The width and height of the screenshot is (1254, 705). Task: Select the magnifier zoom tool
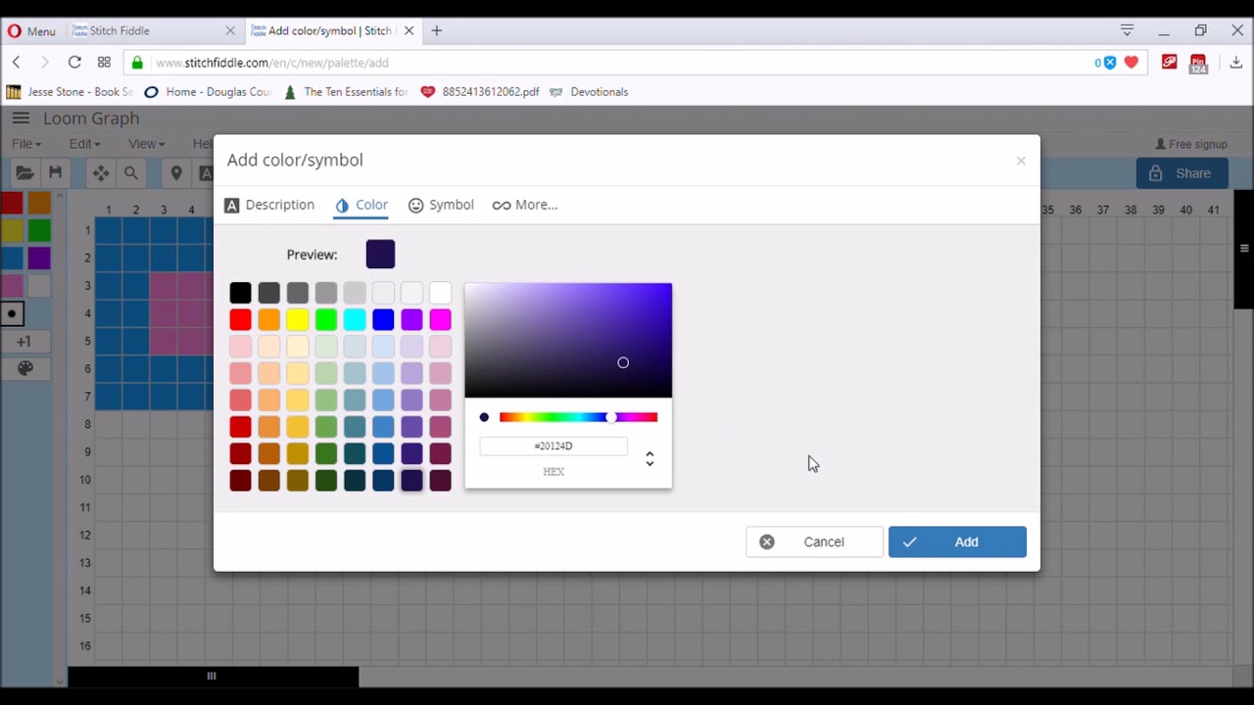click(130, 173)
